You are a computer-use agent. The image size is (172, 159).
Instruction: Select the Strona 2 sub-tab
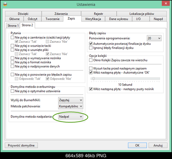(x=27, y=25)
